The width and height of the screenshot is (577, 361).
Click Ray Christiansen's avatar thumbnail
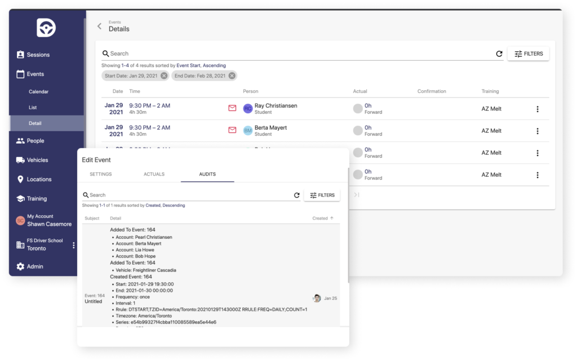(x=247, y=108)
